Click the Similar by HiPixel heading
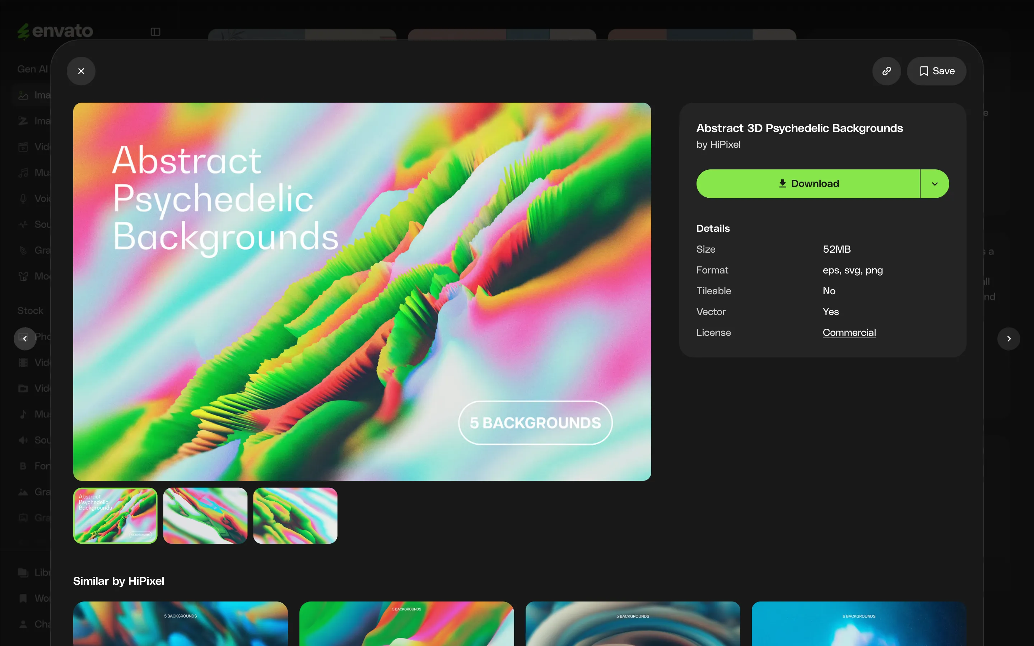 click(x=118, y=581)
